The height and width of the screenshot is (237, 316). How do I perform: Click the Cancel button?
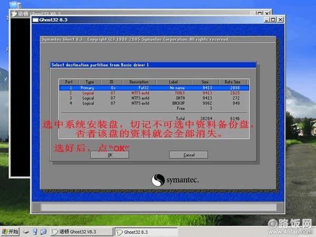coord(189,155)
